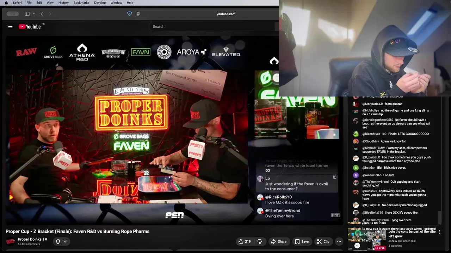Open the View menu
This screenshot has height=253, width=451.
tap(50, 3)
